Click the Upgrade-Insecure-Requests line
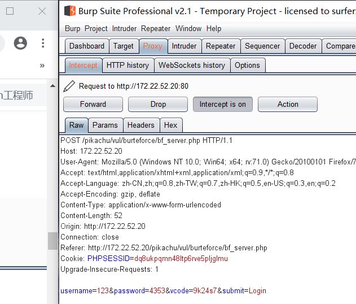Screen dimensions: 356x304 [x=109, y=270]
